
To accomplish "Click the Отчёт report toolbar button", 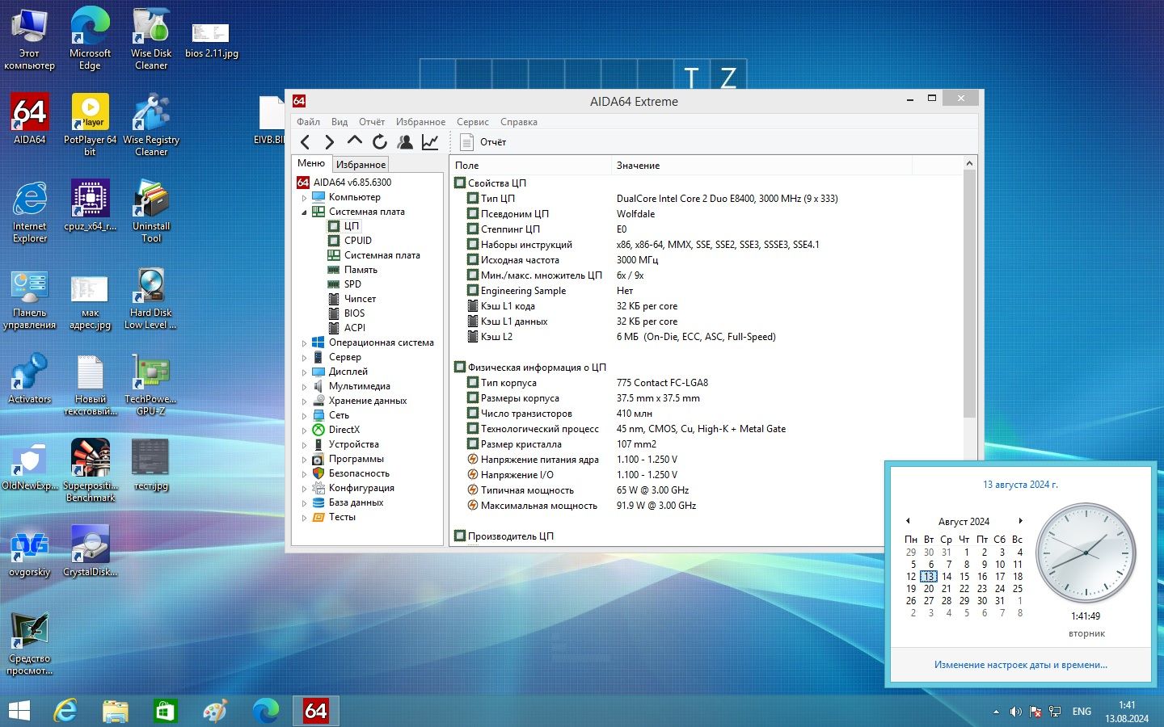I will [x=483, y=142].
